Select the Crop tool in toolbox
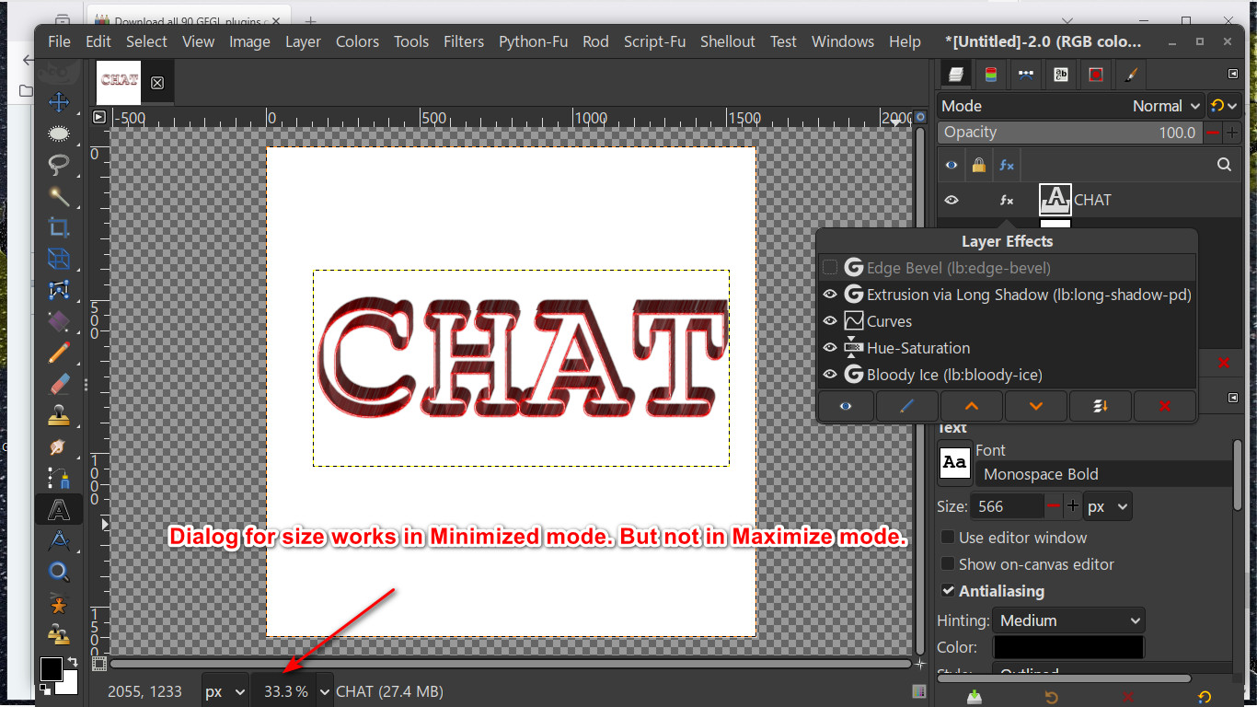 pos(59,227)
